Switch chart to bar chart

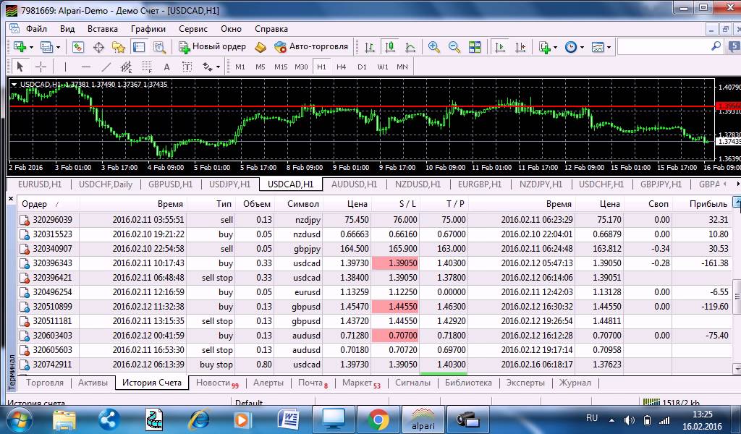click(370, 47)
